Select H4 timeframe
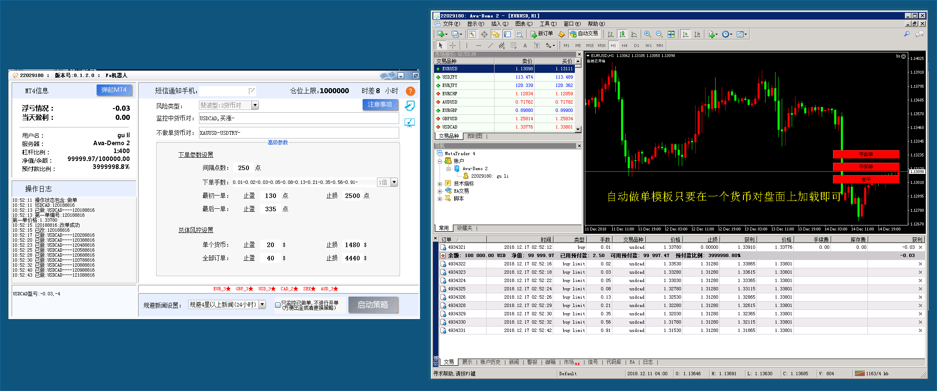 624,45
